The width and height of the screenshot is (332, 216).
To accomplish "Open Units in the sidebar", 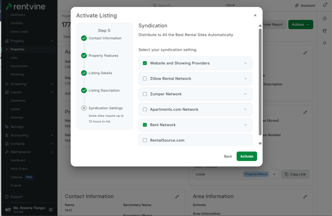I will 14,58.
